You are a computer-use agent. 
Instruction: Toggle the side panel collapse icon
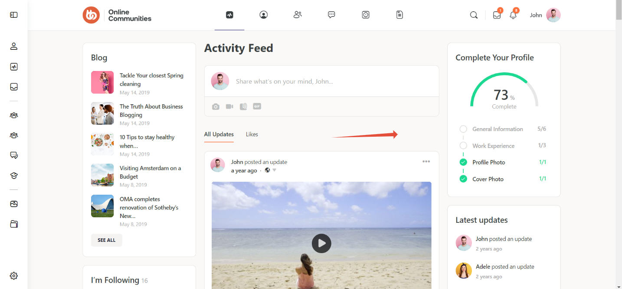pyautogui.click(x=14, y=15)
